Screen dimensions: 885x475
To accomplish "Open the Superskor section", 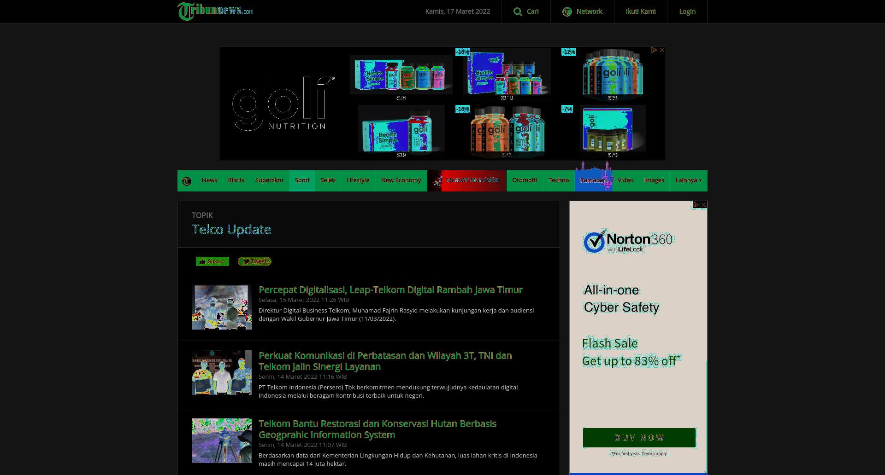I will [269, 180].
